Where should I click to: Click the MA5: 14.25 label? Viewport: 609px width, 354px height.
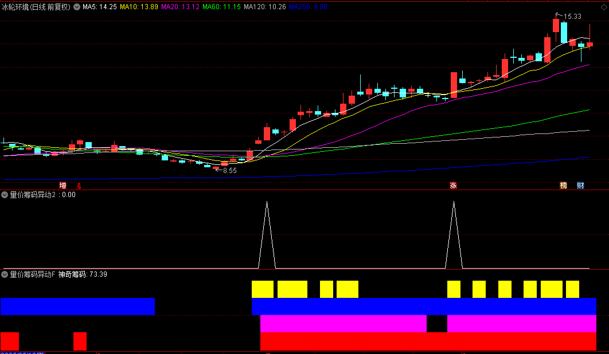pos(99,7)
